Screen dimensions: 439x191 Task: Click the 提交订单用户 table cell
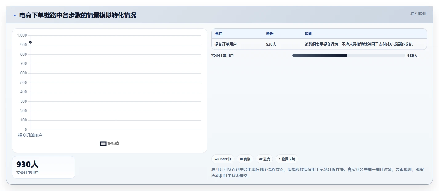click(x=226, y=44)
